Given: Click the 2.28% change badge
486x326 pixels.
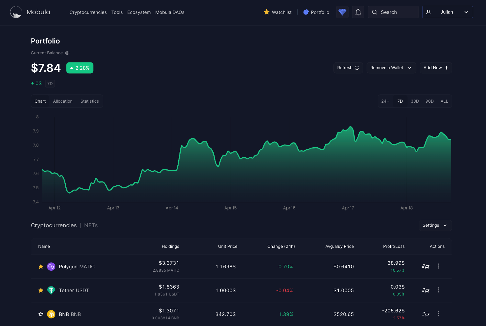Looking at the screenshot, I should point(80,68).
